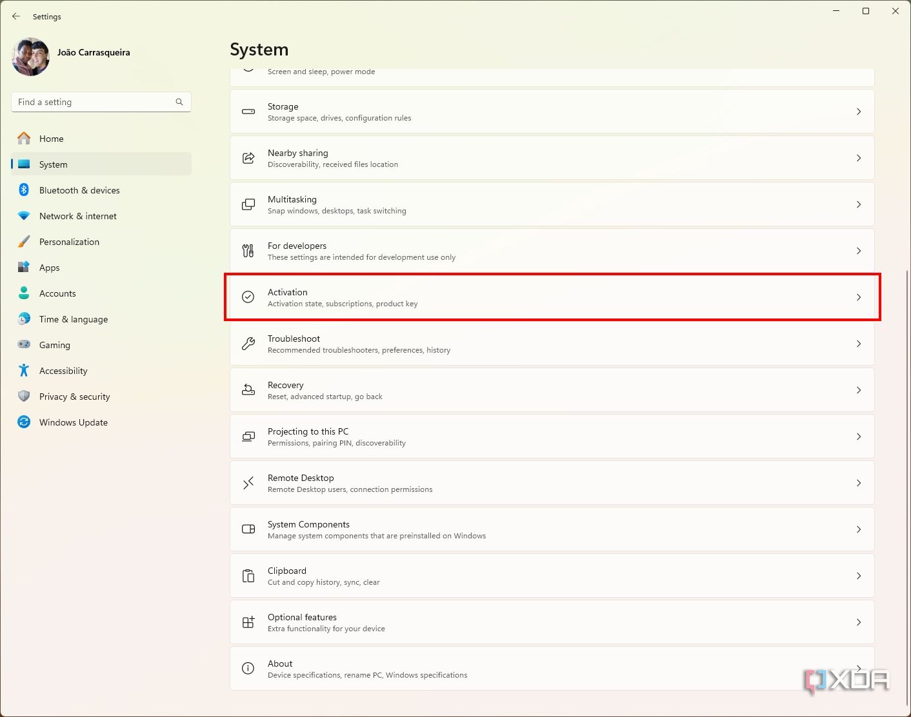Click the System monitor icon in sidebar
Screen dimensions: 911x717
24,164
